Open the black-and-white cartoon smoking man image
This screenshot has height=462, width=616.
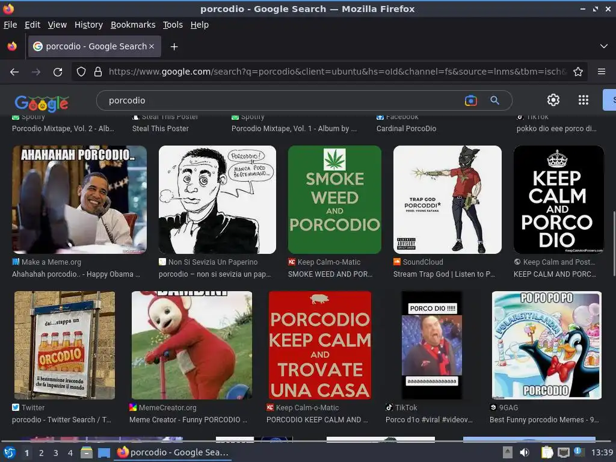click(x=217, y=200)
